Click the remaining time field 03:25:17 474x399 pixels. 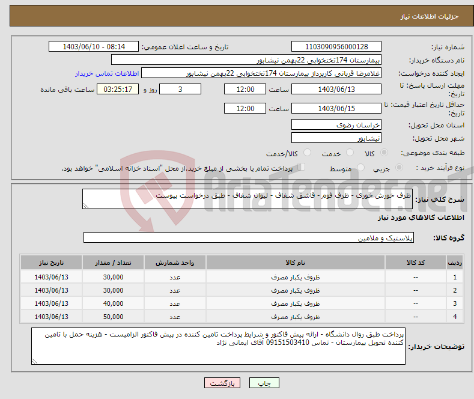pos(118,89)
